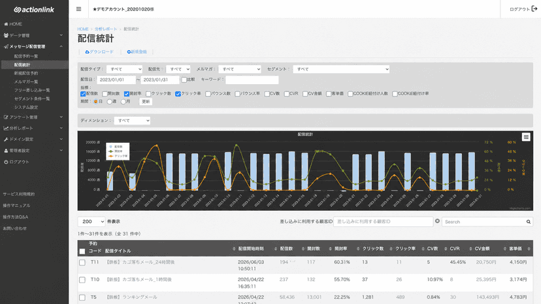This screenshot has width=541, height=304.
Task: Open セグメント dropdown
Action: 341,69
